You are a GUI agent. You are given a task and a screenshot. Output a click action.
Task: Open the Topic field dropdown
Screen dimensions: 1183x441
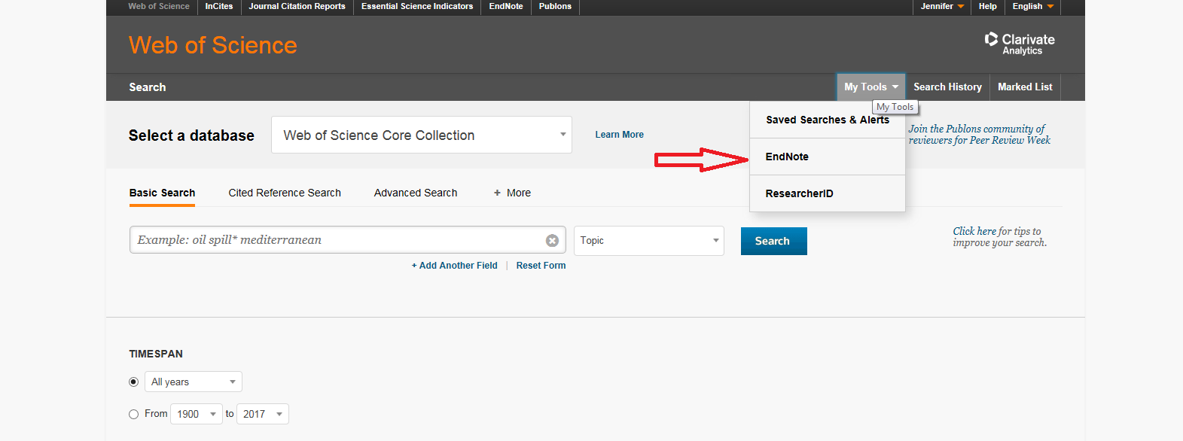[x=649, y=241]
